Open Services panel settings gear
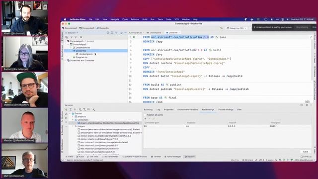 tap(307, 105)
